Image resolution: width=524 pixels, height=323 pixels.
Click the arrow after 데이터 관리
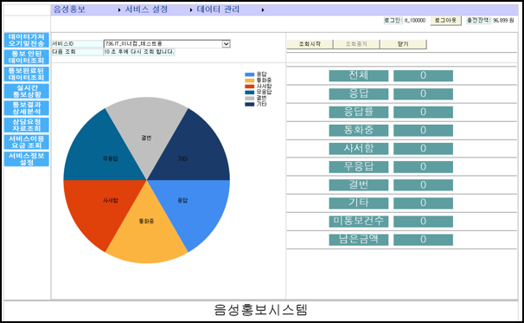click(263, 10)
